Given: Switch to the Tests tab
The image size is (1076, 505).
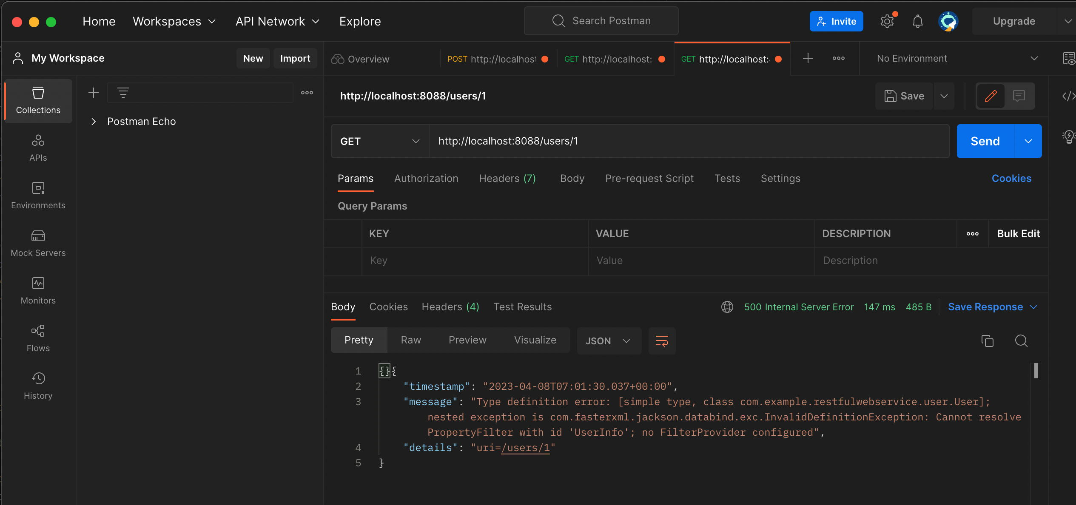Looking at the screenshot, I should point(727,179).
